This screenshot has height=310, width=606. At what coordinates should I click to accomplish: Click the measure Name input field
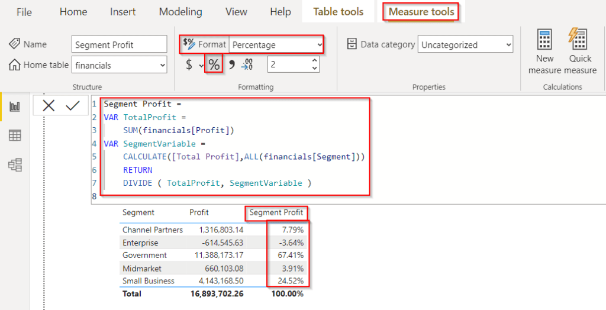coord(119,44)
